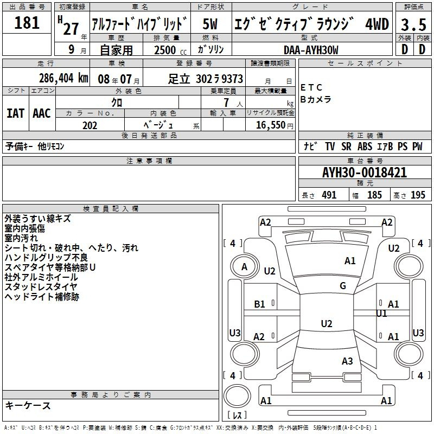
Task: Select the Bカメラ sales point entry
Action: 316,99
